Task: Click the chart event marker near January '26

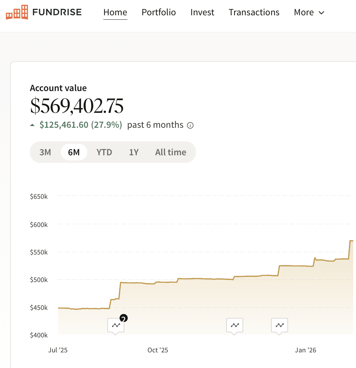Action: point(279,325)
